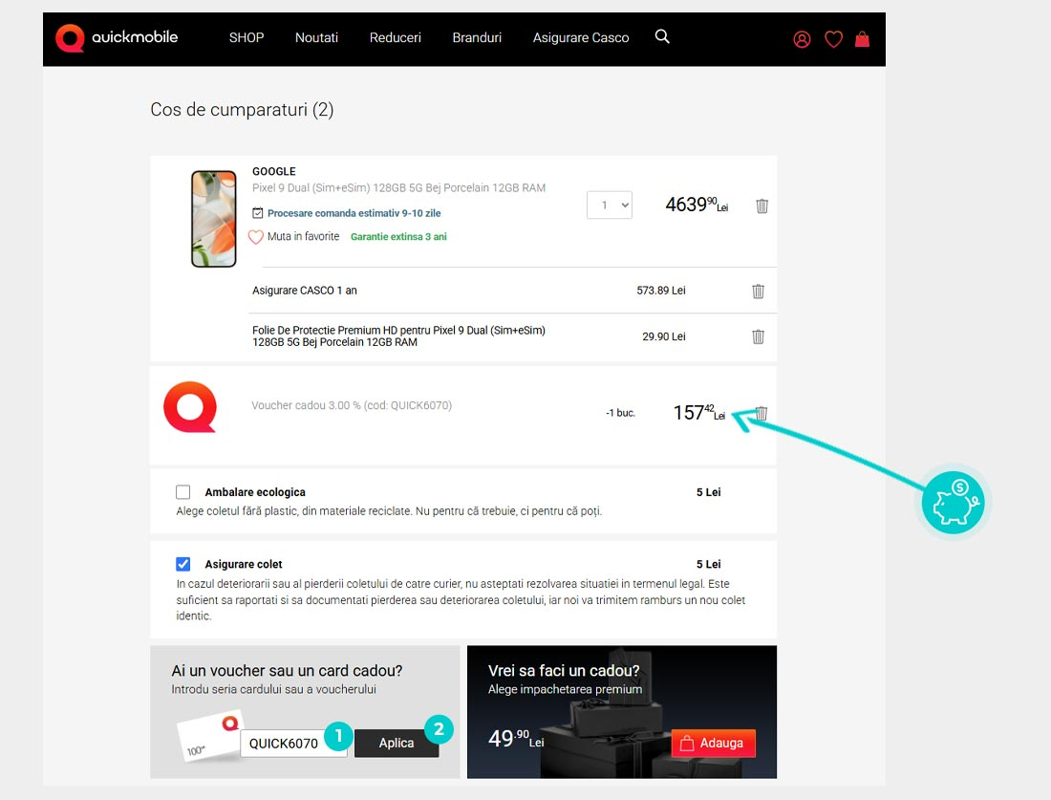Click the calendar icon next to Procesare comanda
This screenshot has width=1051, height=800.
(x=257, y=213)
